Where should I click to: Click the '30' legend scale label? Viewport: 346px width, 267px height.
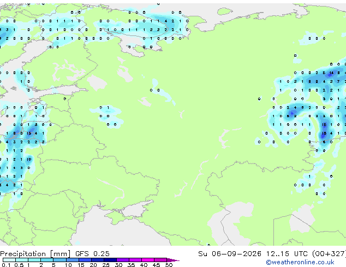tap(118, 265)
